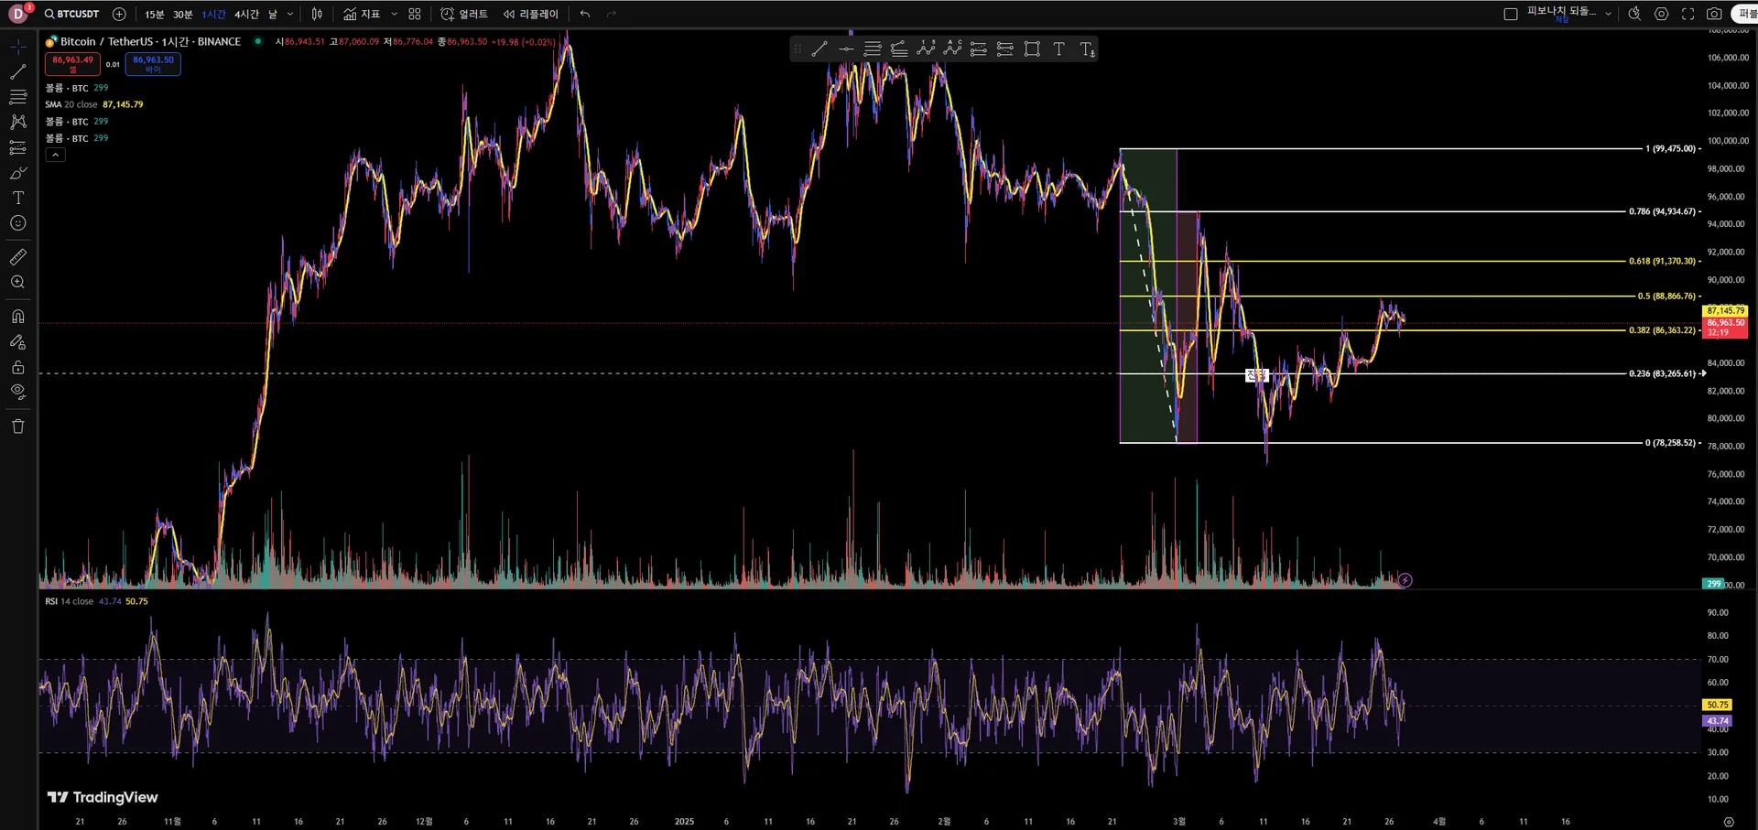Click the trash remove drawings icon
This screenshot has height=830, width=1758.
(17, 426)
